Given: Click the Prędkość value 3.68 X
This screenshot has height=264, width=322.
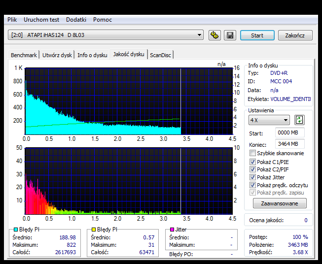Looking at the screenshot, I should pos(300,252).
